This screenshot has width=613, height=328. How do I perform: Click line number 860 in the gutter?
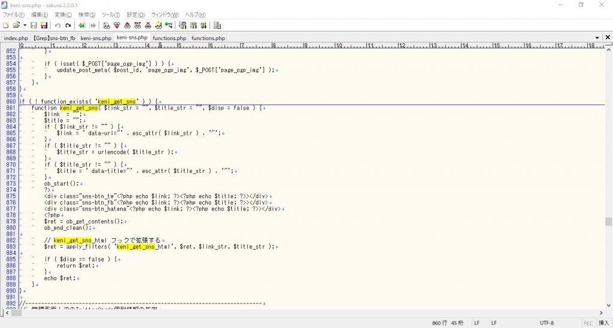11,102
